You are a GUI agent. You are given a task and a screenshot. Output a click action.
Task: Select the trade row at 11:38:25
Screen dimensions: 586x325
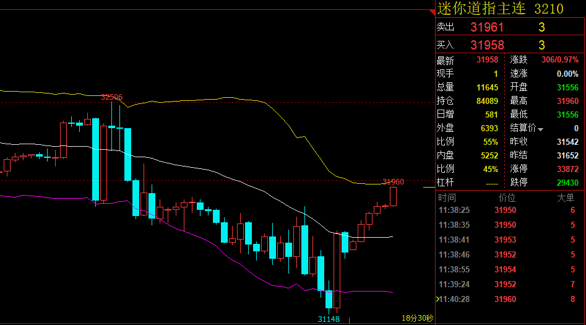[x=510, y=210]
